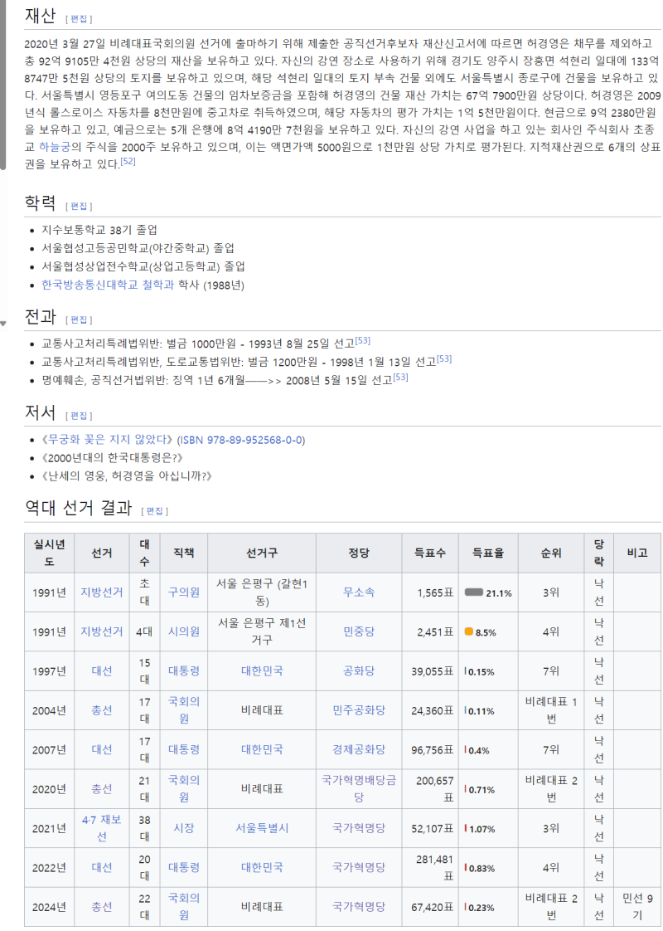663x931 pixels.
Task: Click the 지방선거 link in the 1991년 row
Action: [101, 592]
